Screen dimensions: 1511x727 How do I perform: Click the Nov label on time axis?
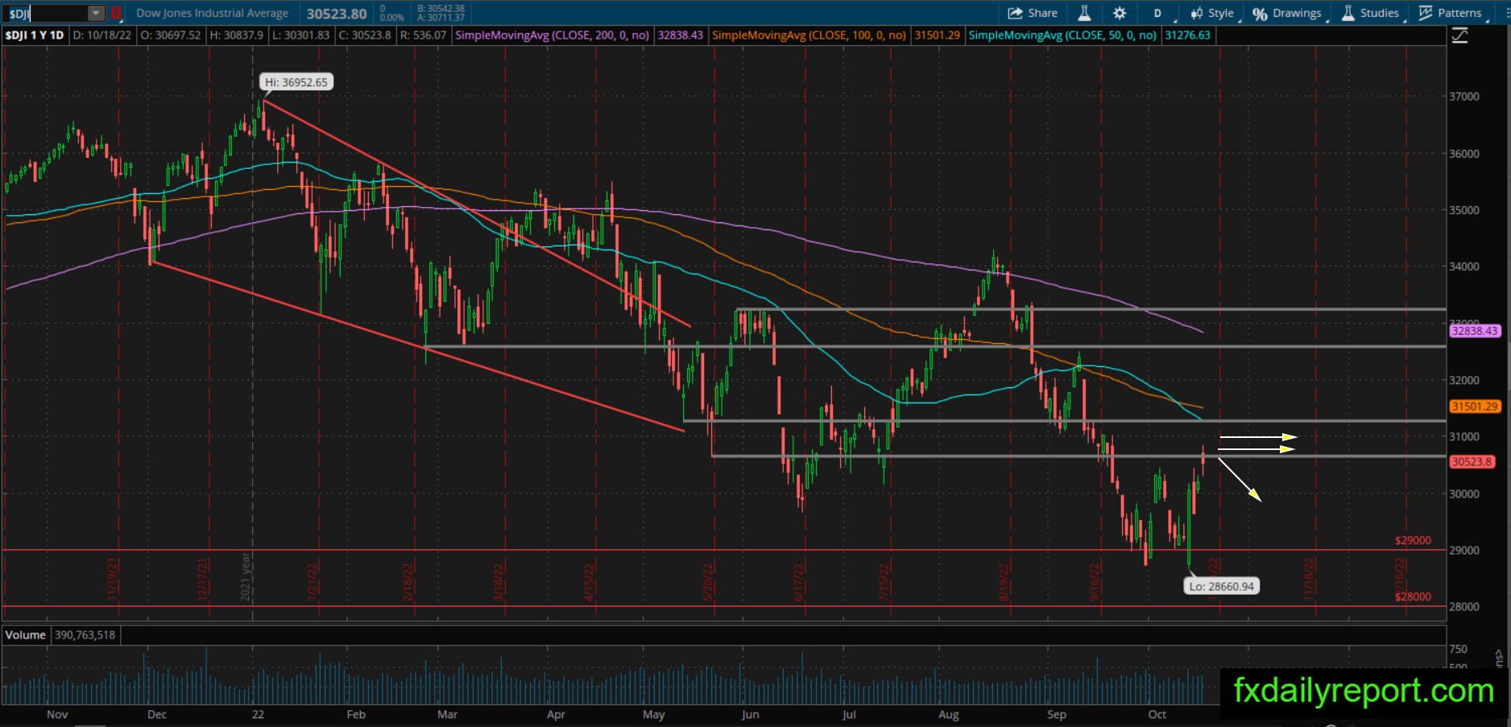point(57,714)
